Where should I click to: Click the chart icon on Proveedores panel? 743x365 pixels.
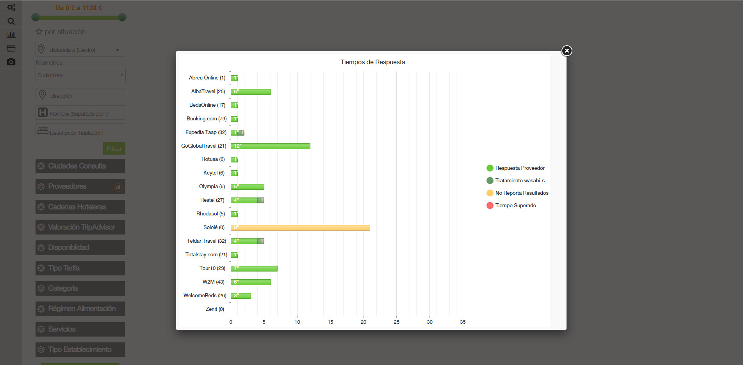tap(118, 187)
